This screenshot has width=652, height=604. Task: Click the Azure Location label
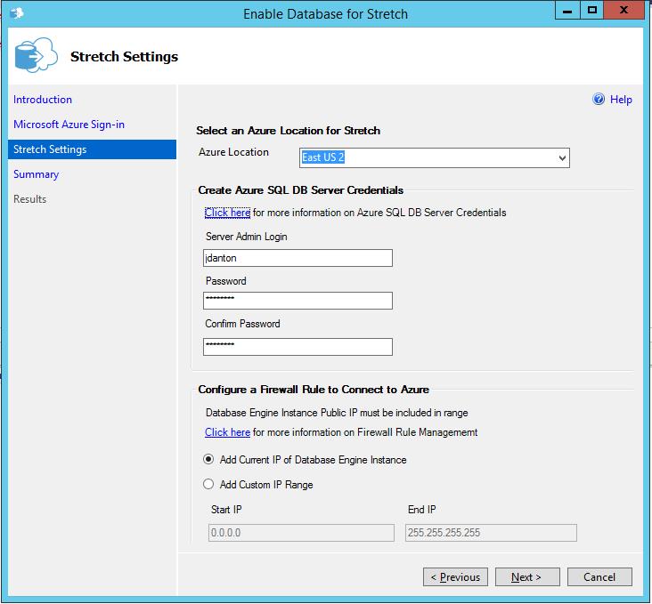pos(233,152)
